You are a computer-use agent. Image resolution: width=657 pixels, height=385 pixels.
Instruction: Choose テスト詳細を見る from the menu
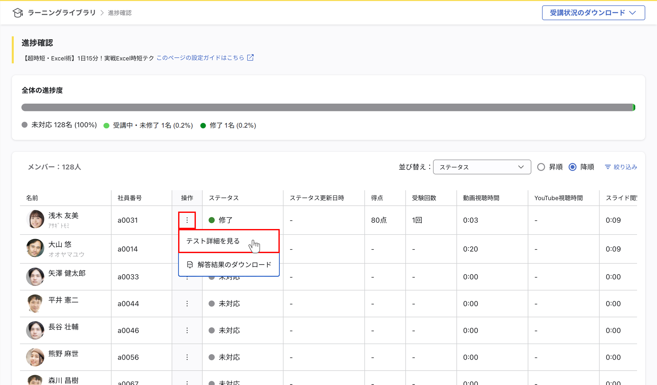213,241
